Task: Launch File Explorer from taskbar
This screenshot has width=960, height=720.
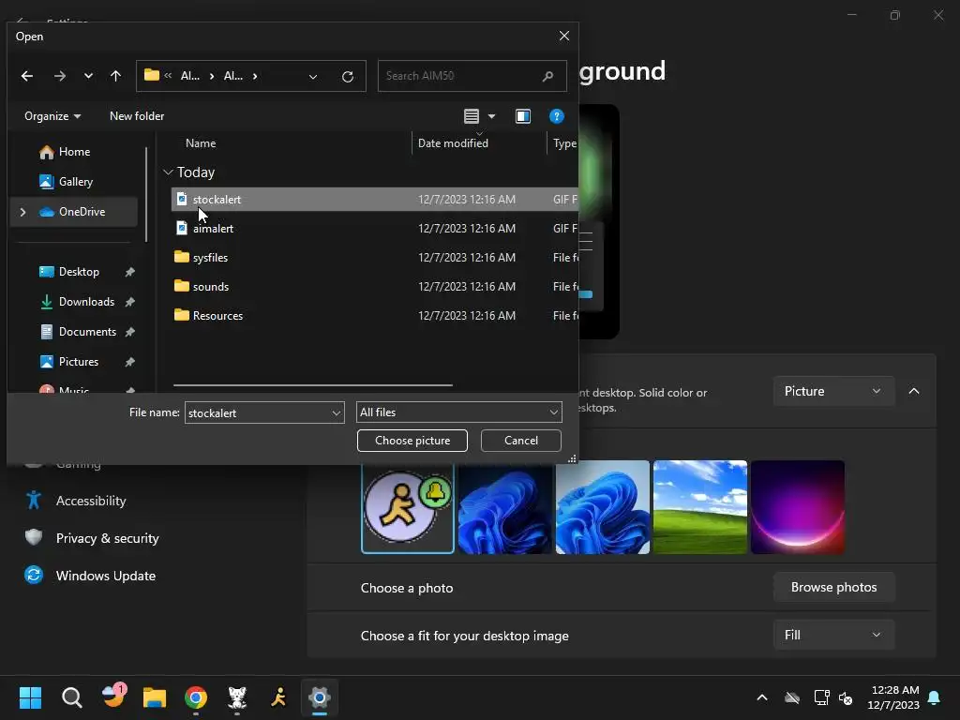Action: (155, 697)
